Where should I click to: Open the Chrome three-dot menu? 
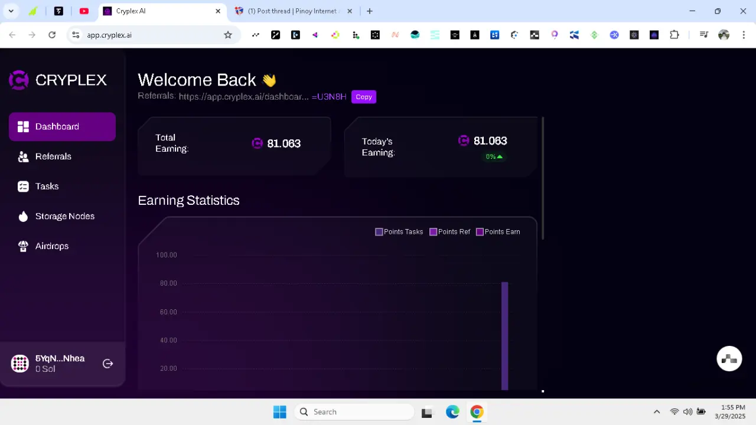click(x=743, y=35)
